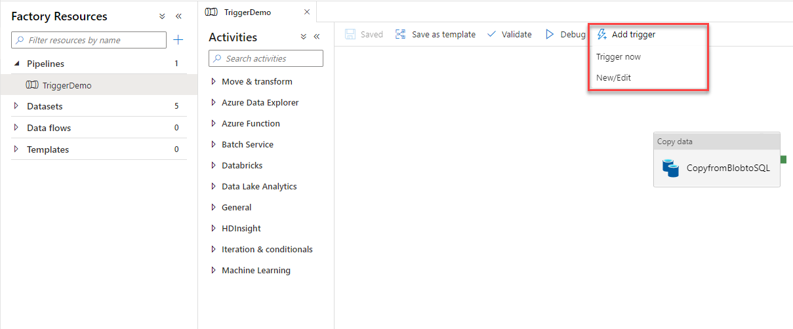Collapse the Pipelines tree node
793x329 pixels.
coord(16,64)
